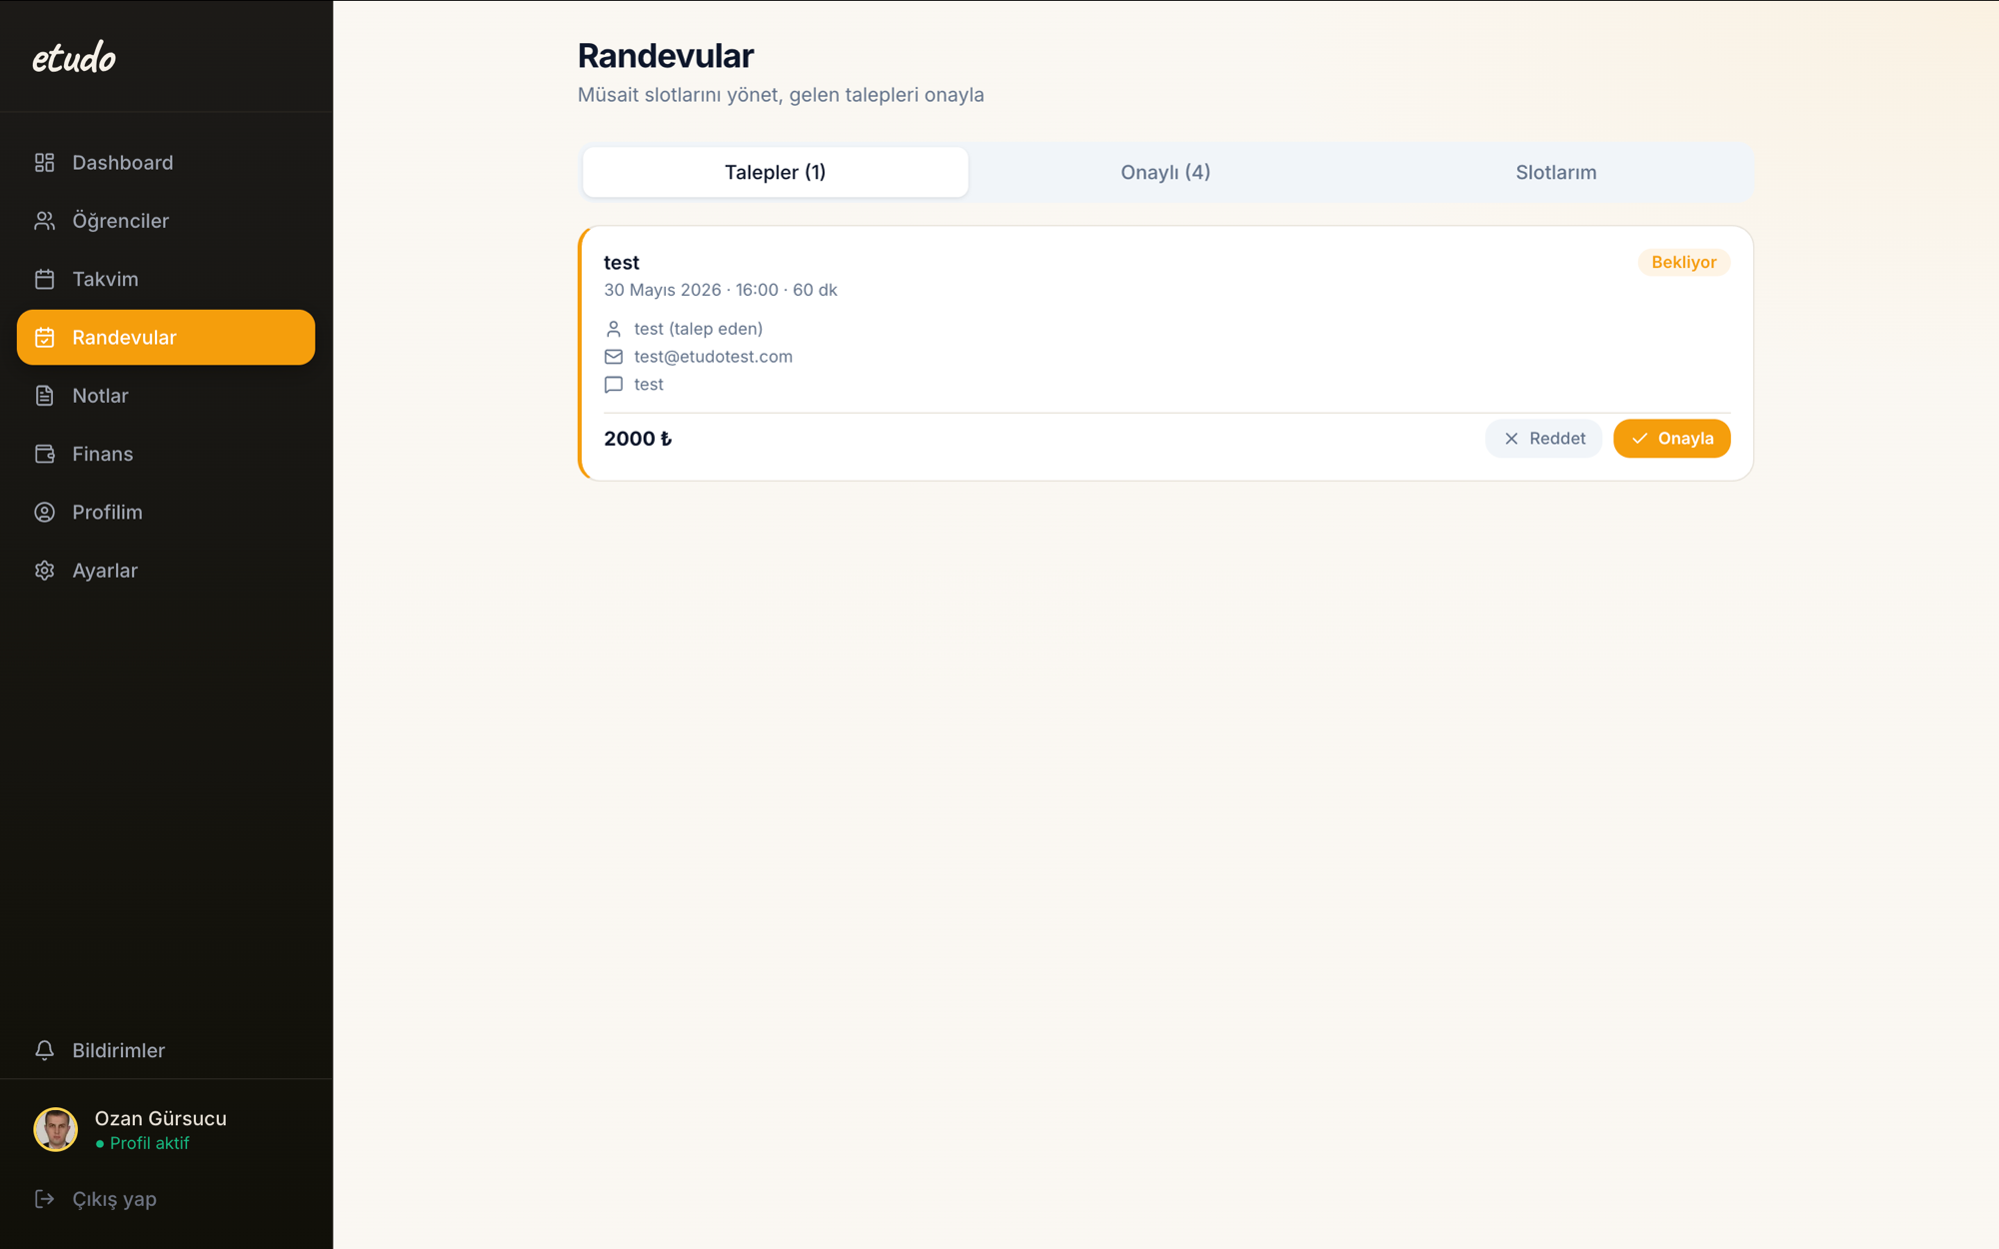The image size is (1999, 1249).
Task: Click the Profil aktif status text
Action: click(149, 1143)
